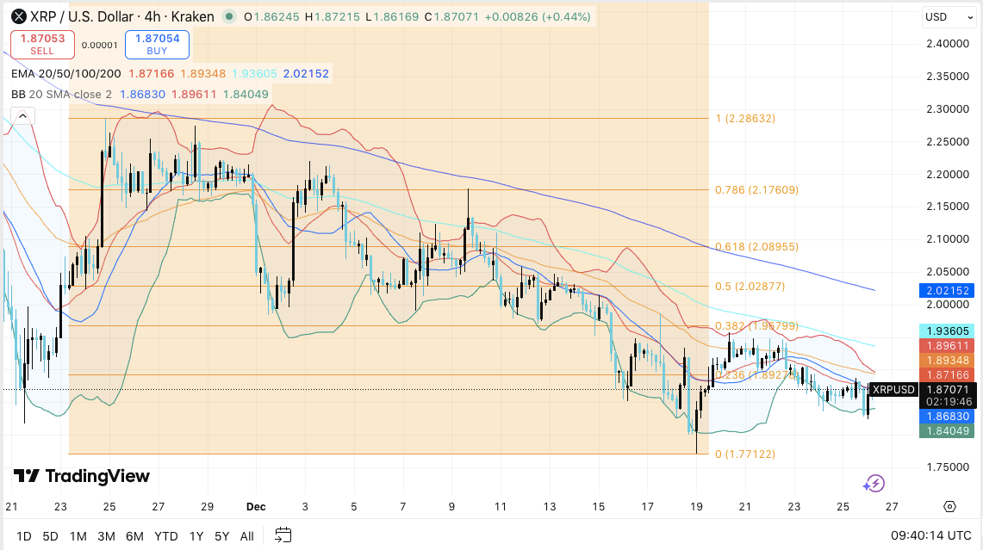Image resolution: width=983 pixels, height=550 pixels.
Task: Open chart settings gear icon
Action: pyautogui.click(x=949, y=506)
